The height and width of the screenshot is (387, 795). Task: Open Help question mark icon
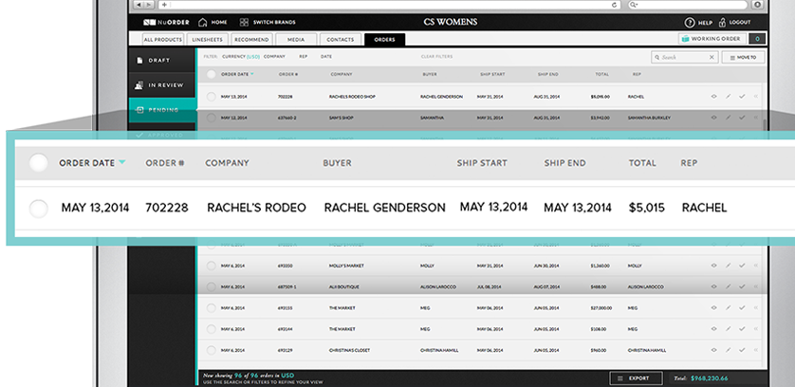[689, 23]
